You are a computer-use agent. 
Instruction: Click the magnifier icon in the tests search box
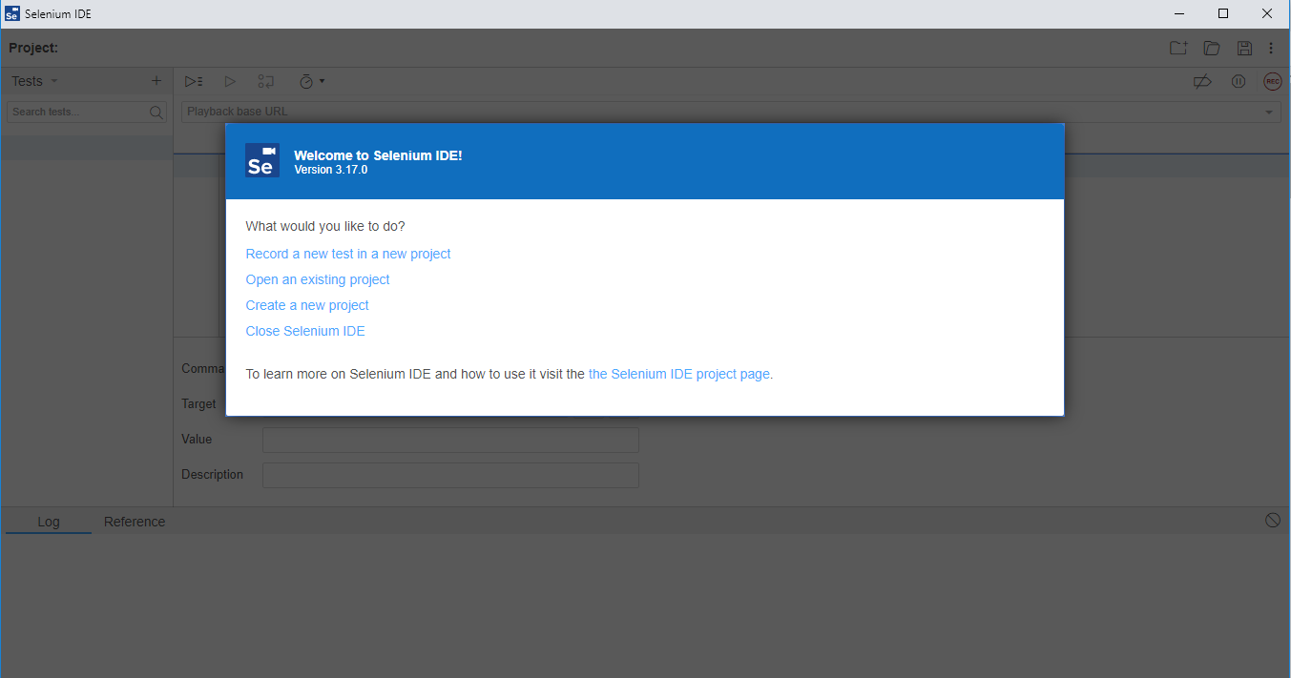click(x=156, y=113)
